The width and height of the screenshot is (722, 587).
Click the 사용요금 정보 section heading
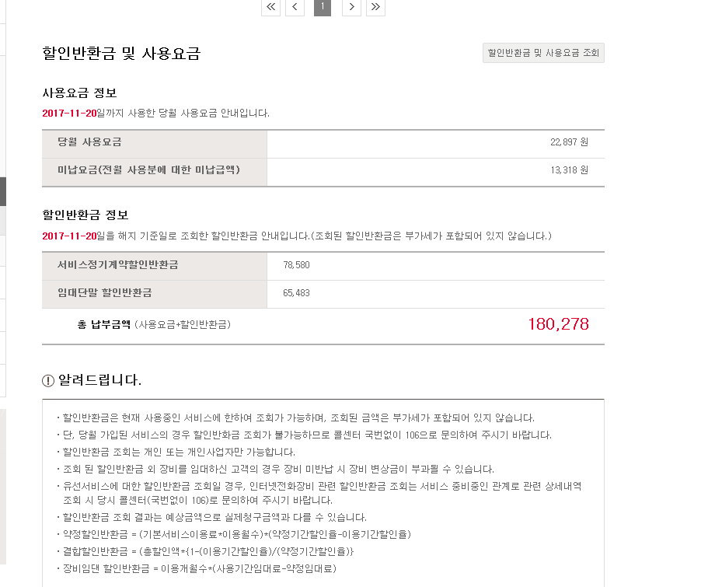(x=79, y=93)
